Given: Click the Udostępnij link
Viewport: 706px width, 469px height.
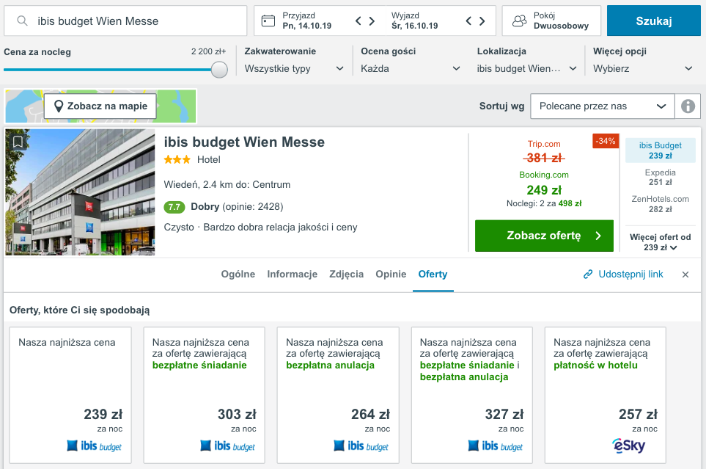Looking at the screenshot, I should coord(623,274).
